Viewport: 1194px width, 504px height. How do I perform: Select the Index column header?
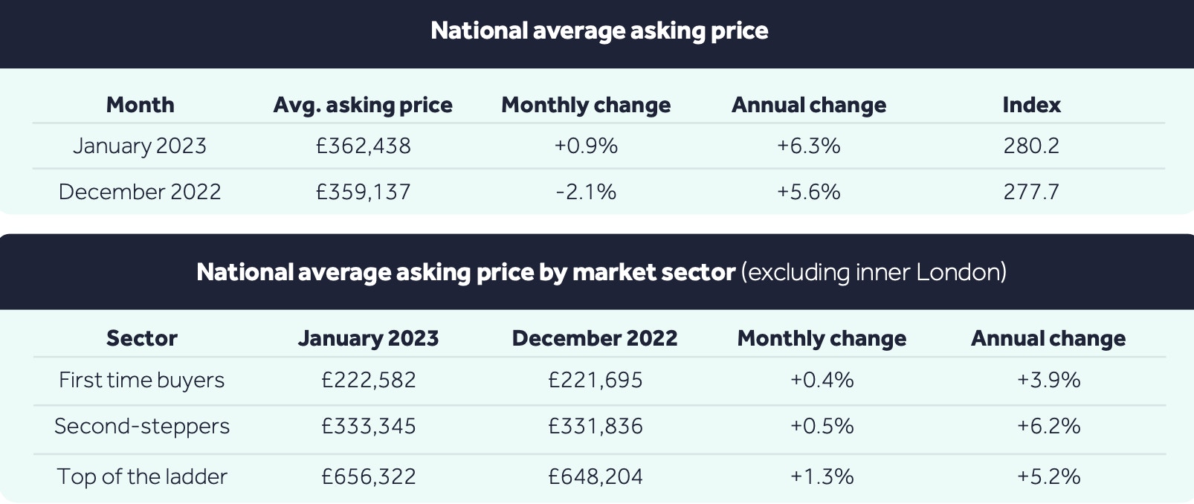point(1031,105)
